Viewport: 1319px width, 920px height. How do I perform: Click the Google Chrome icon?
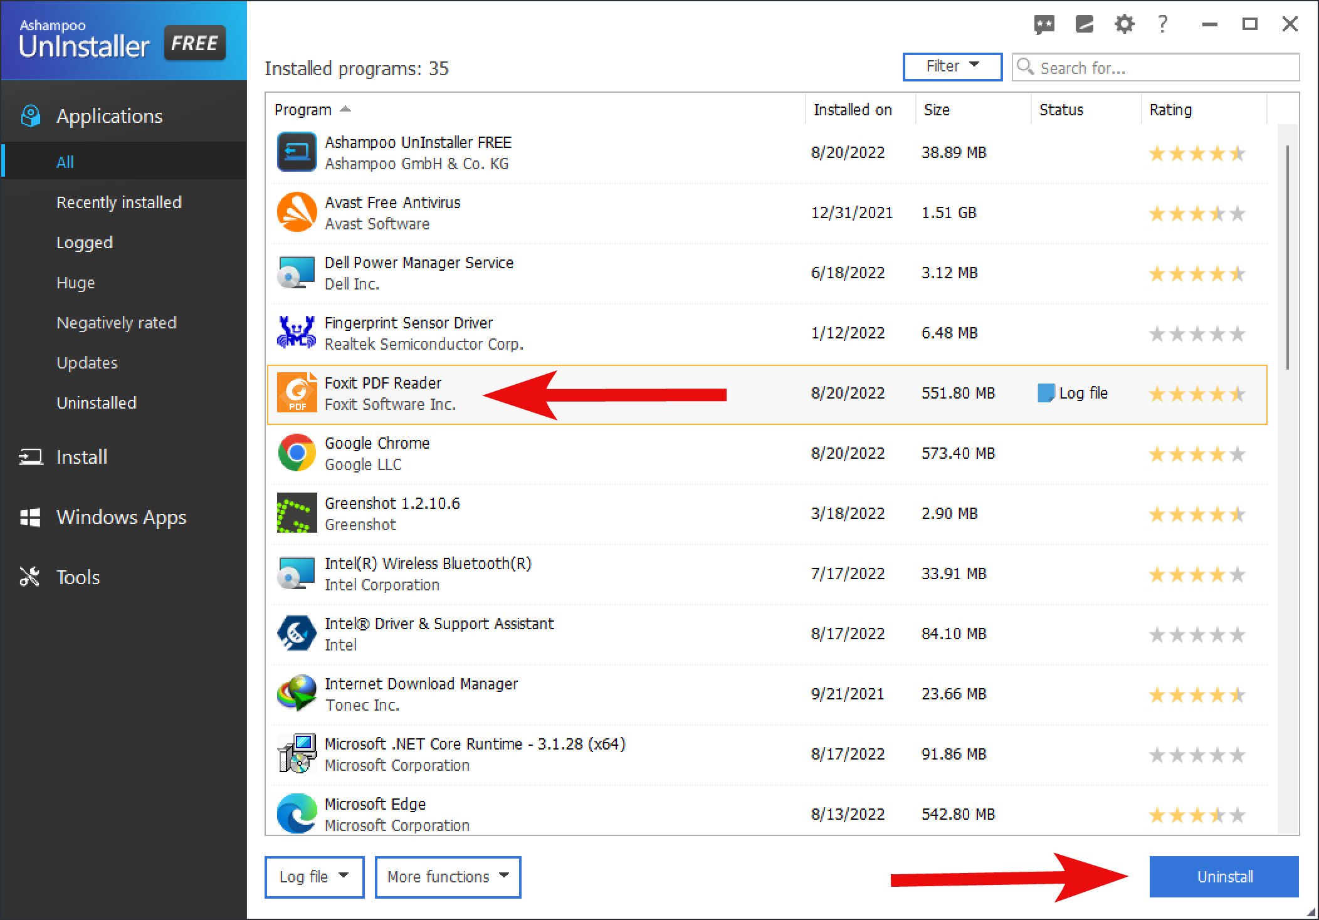(297, 452)
